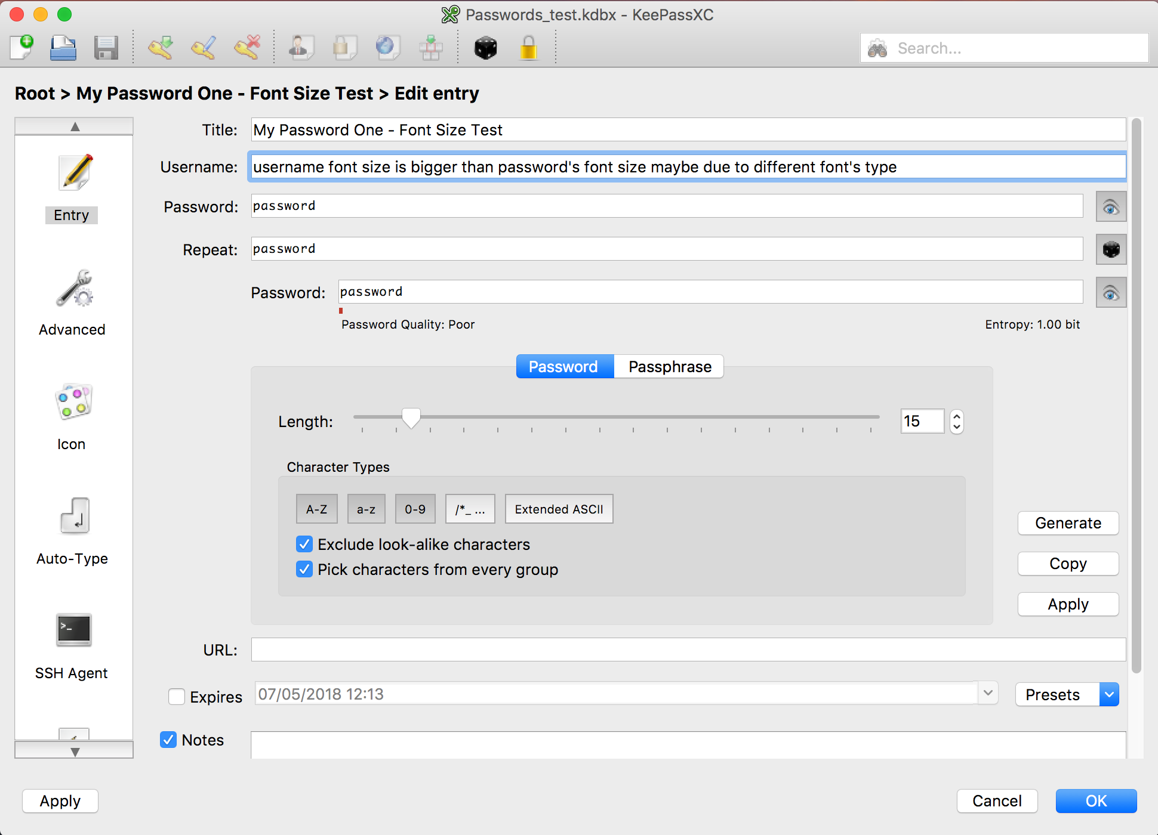Click the password Length slider handle
The image size is (1158, 835).
[411, 417]
